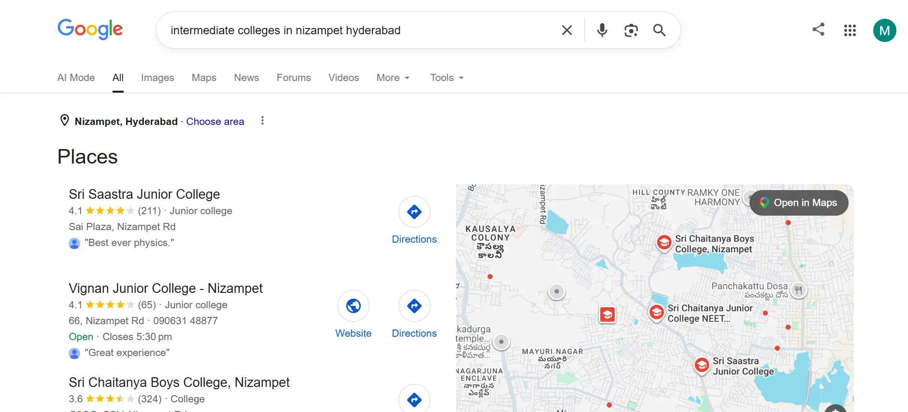The width and height of the screenshot is (908, 412).
Task: Expand the More dropdown
Action: (x=393, y=78)
